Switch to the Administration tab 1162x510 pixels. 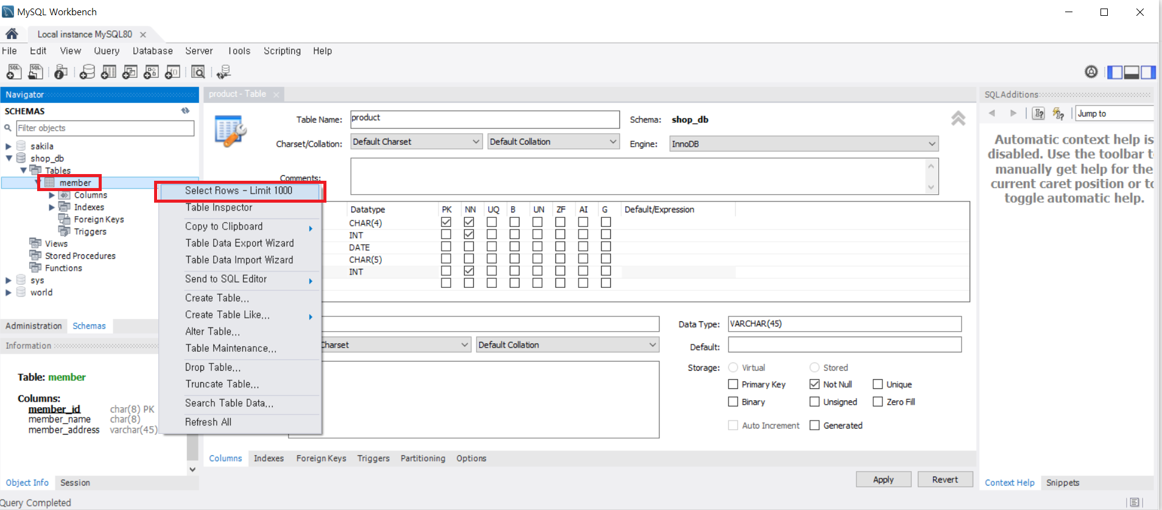33,326
